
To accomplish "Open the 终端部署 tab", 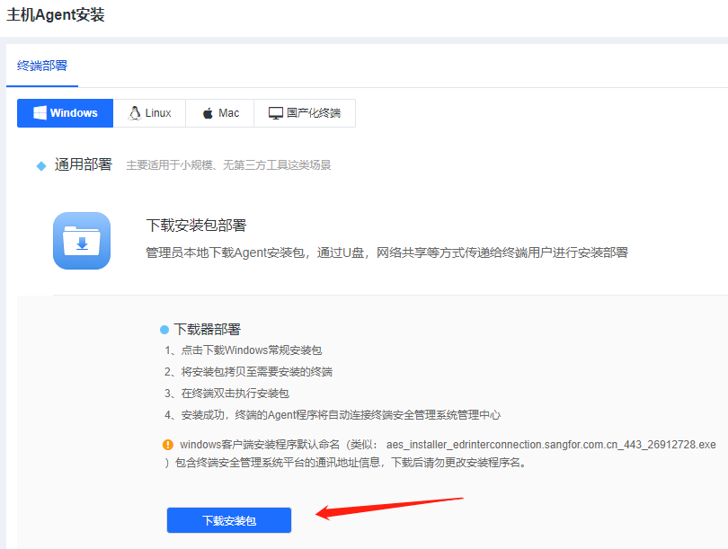I will (42, 66).
